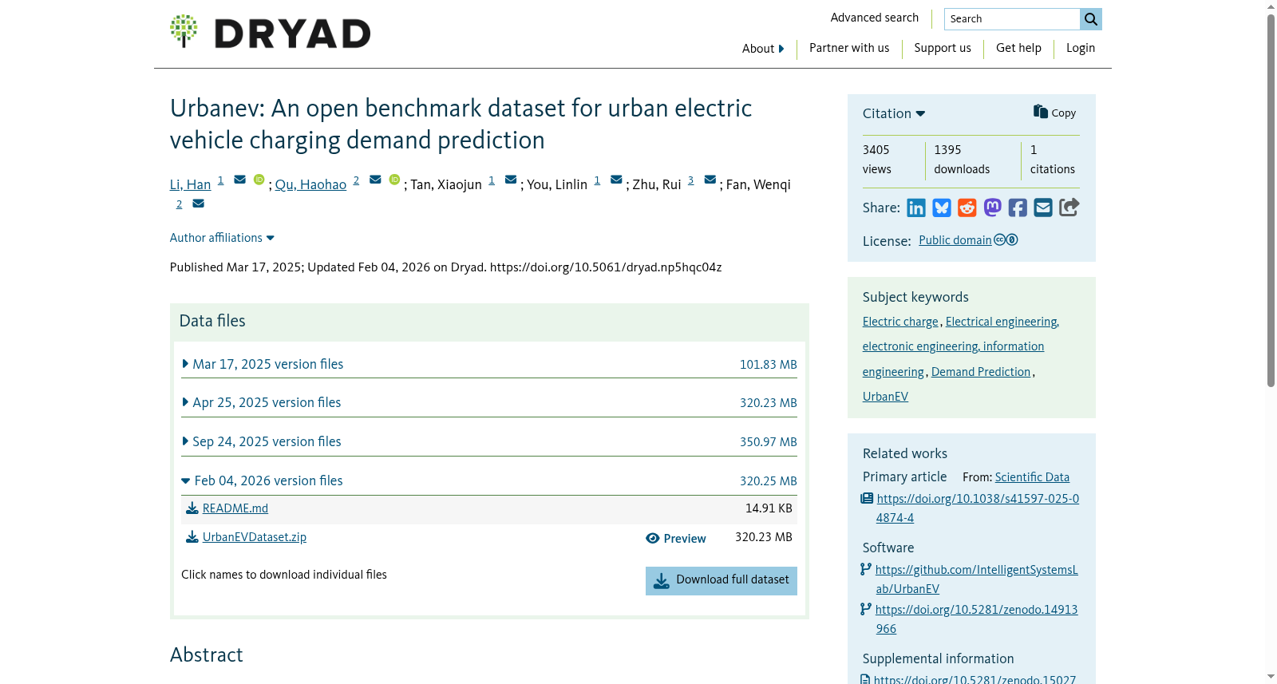Expand Apr 25, 2025 version files
Image resolution: width=1277 pixels, height=684 pixels.
262,402
